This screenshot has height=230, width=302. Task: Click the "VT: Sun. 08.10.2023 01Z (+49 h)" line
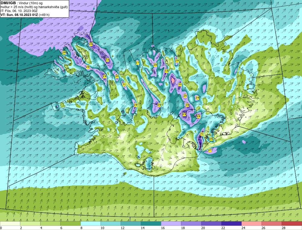click(x=25, y=14)
